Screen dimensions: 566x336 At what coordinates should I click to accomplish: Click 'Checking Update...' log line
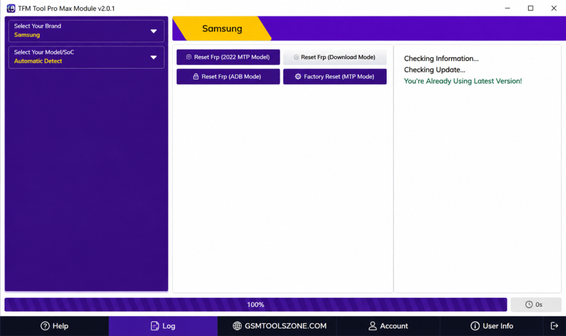pyautogui.click(x=434, y=70)
